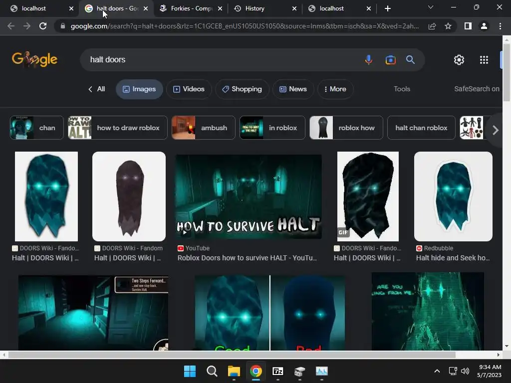511x383 pixels.
Task: Click the SafeSearch on setting
Action: pos(477,89)
